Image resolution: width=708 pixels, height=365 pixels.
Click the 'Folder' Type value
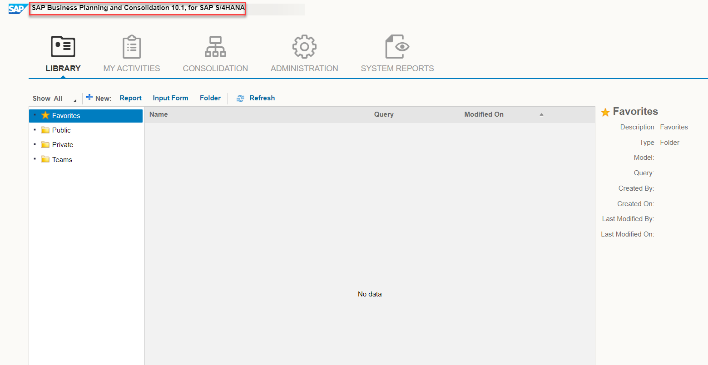click(670, 143)
